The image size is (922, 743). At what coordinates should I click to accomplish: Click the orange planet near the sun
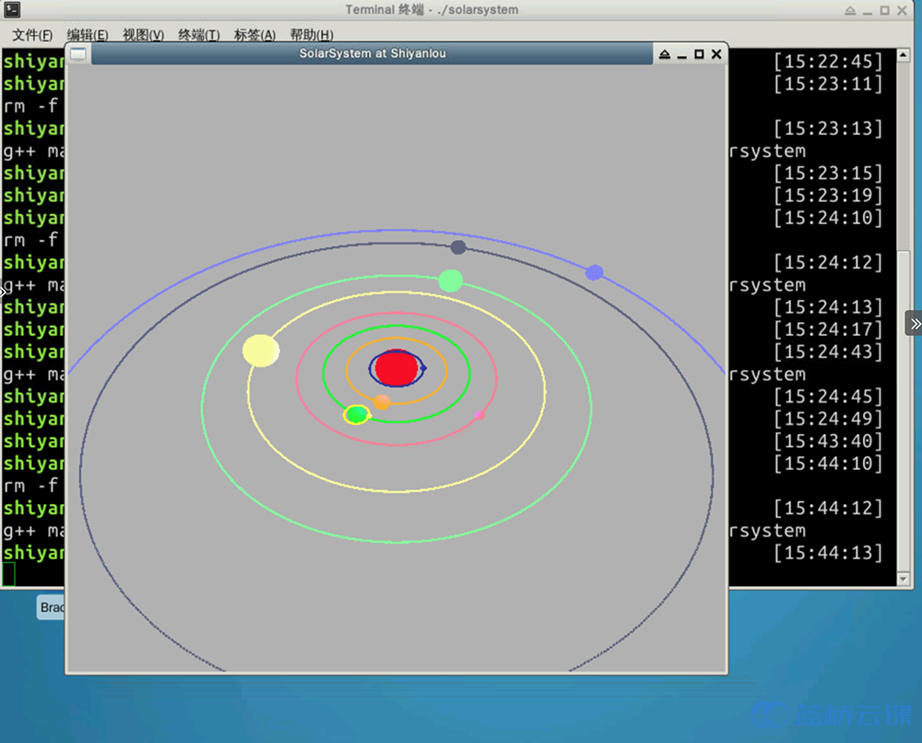click(382, 401)
